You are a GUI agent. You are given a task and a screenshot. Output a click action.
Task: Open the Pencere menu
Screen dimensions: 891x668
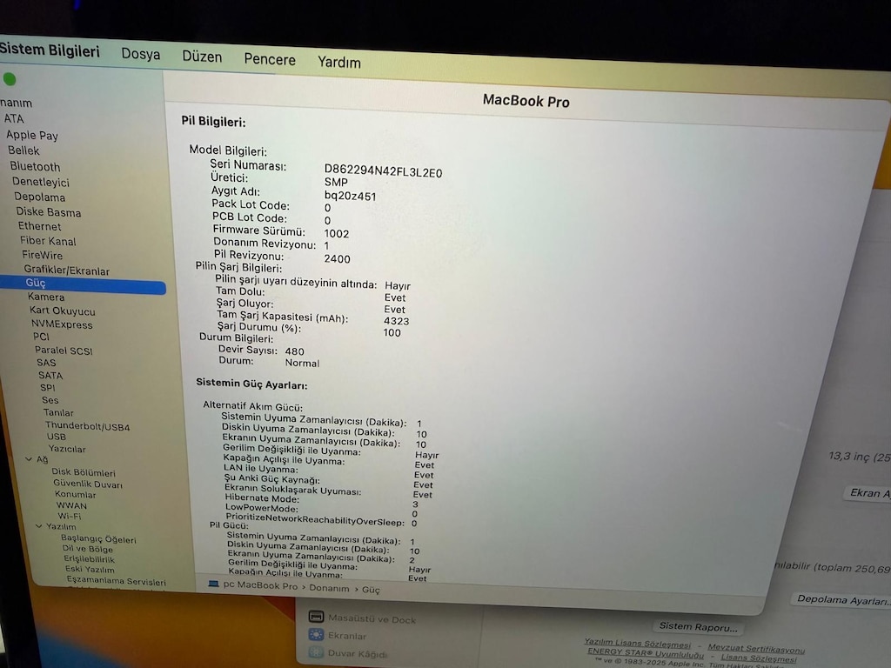270,59
